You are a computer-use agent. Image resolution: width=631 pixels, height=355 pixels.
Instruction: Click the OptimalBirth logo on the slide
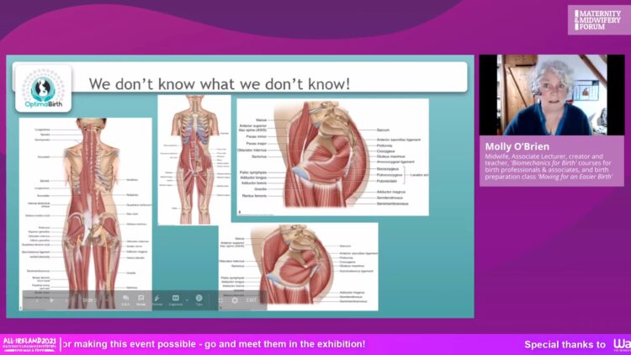44,88
